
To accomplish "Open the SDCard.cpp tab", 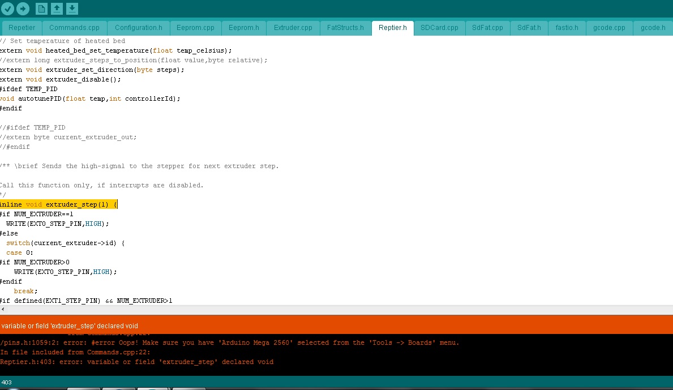I will click(x=439, y=28).
